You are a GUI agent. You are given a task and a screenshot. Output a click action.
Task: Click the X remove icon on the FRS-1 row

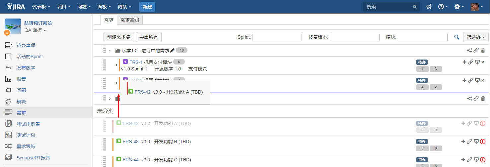click(x=483, y=62)
